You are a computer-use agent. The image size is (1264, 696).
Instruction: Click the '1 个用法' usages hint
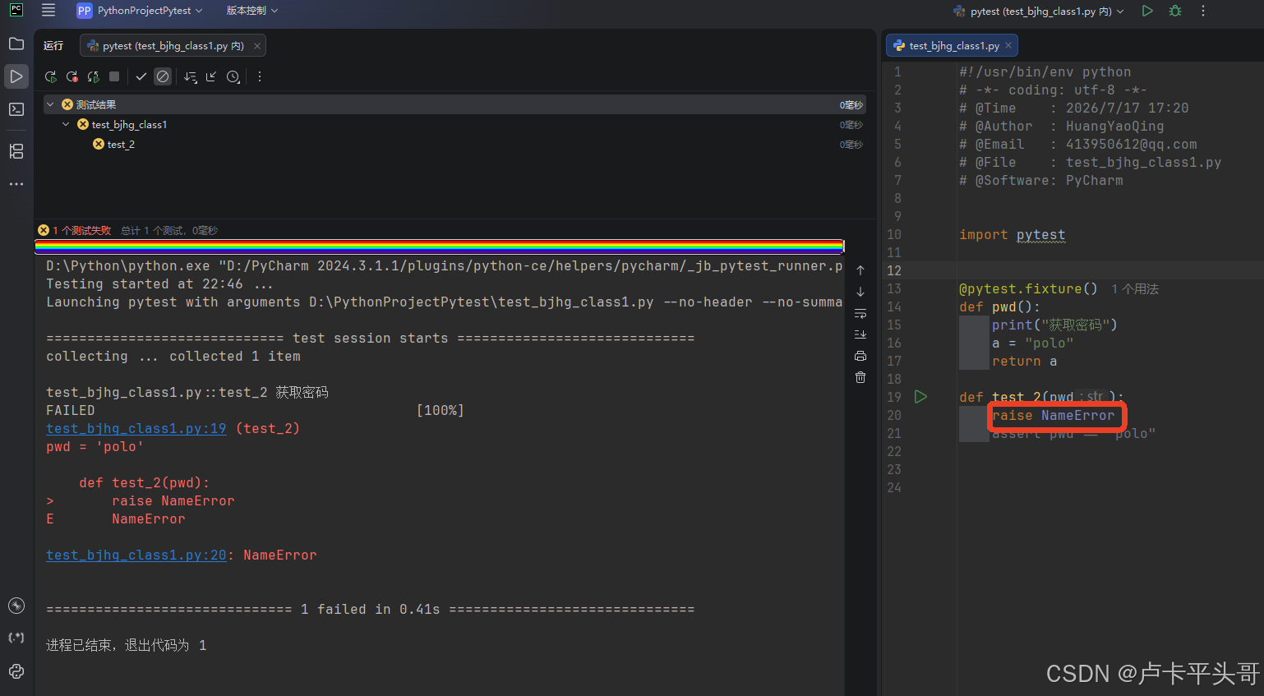(x=1135, y=289)
